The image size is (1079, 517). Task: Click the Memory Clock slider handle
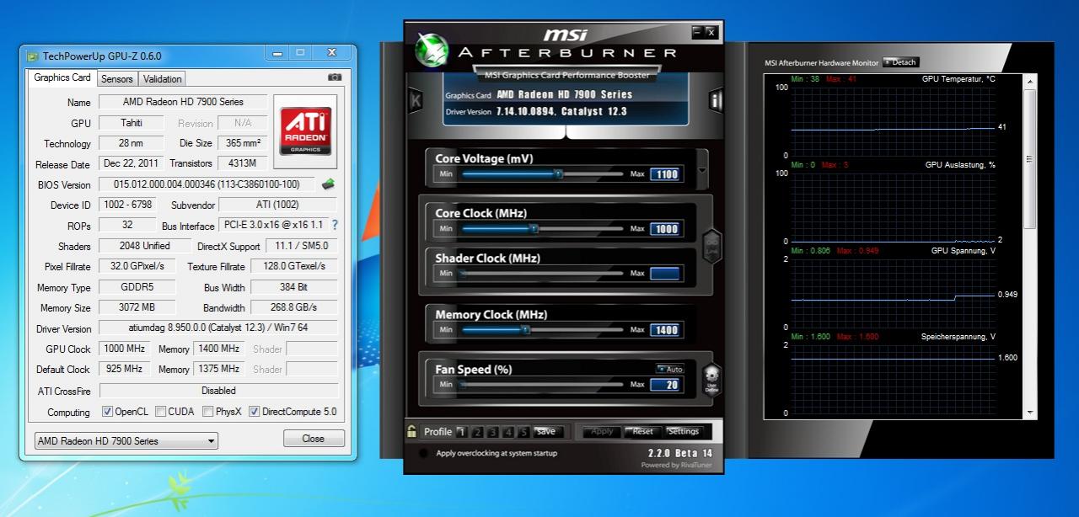(524, 330)
